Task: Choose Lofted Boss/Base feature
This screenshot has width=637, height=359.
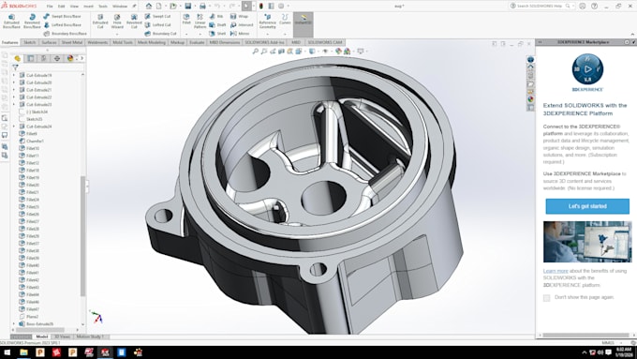Action: click(x=62, y=24)
